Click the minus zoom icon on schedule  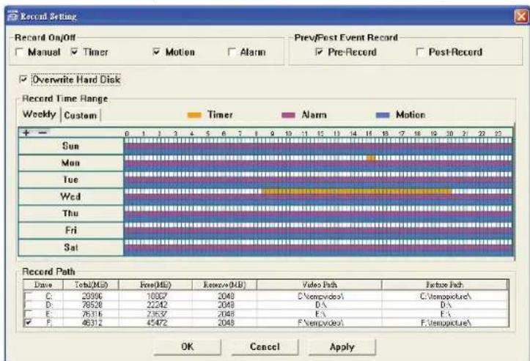tap(43, 133)
